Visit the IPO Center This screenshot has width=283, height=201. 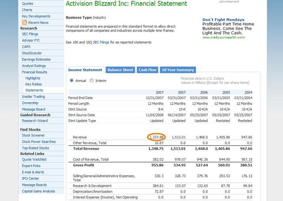coord(31,178)
